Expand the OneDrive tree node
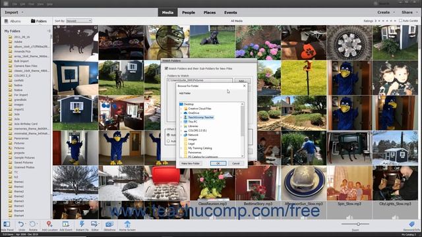This screenshot has width=422, height=237. (181, 113)
